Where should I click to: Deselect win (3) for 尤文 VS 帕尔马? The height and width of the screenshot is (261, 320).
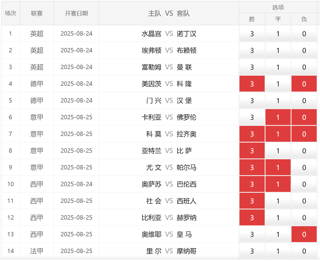point(252,168)
